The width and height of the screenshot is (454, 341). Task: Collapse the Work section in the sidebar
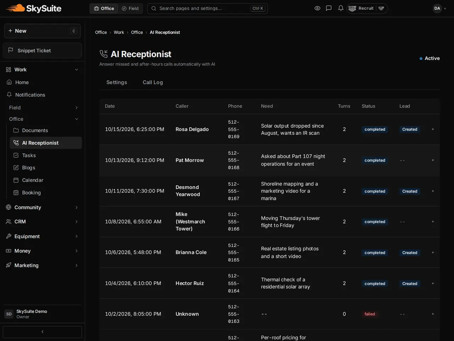point(42,70)
